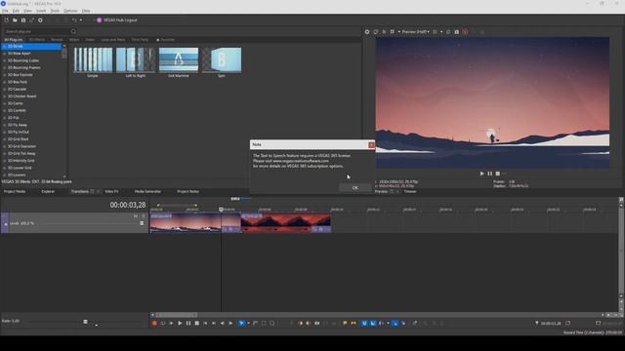Switch to the Project Media tab
This screenshot has height=351, width=625.
(15, 191)
